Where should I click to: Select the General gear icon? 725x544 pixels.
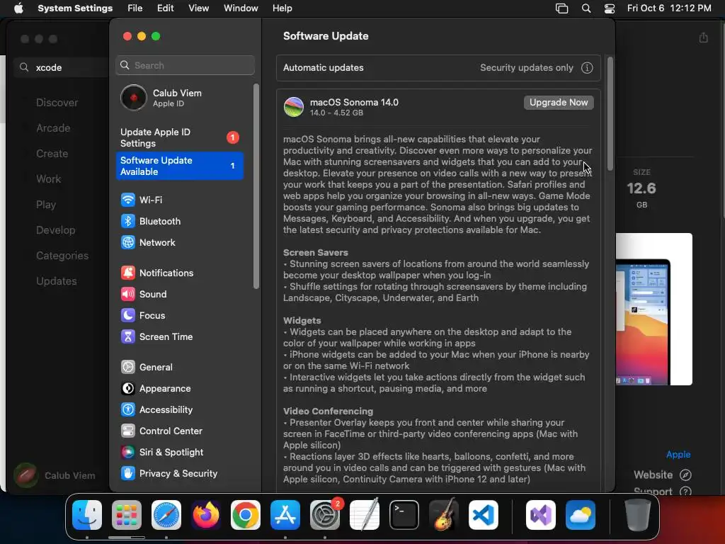[128, 368]
